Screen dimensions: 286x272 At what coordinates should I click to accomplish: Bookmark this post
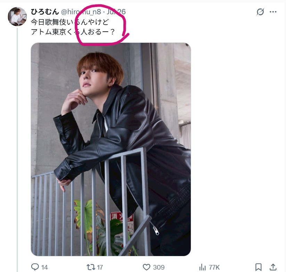(x=259, y=267)
